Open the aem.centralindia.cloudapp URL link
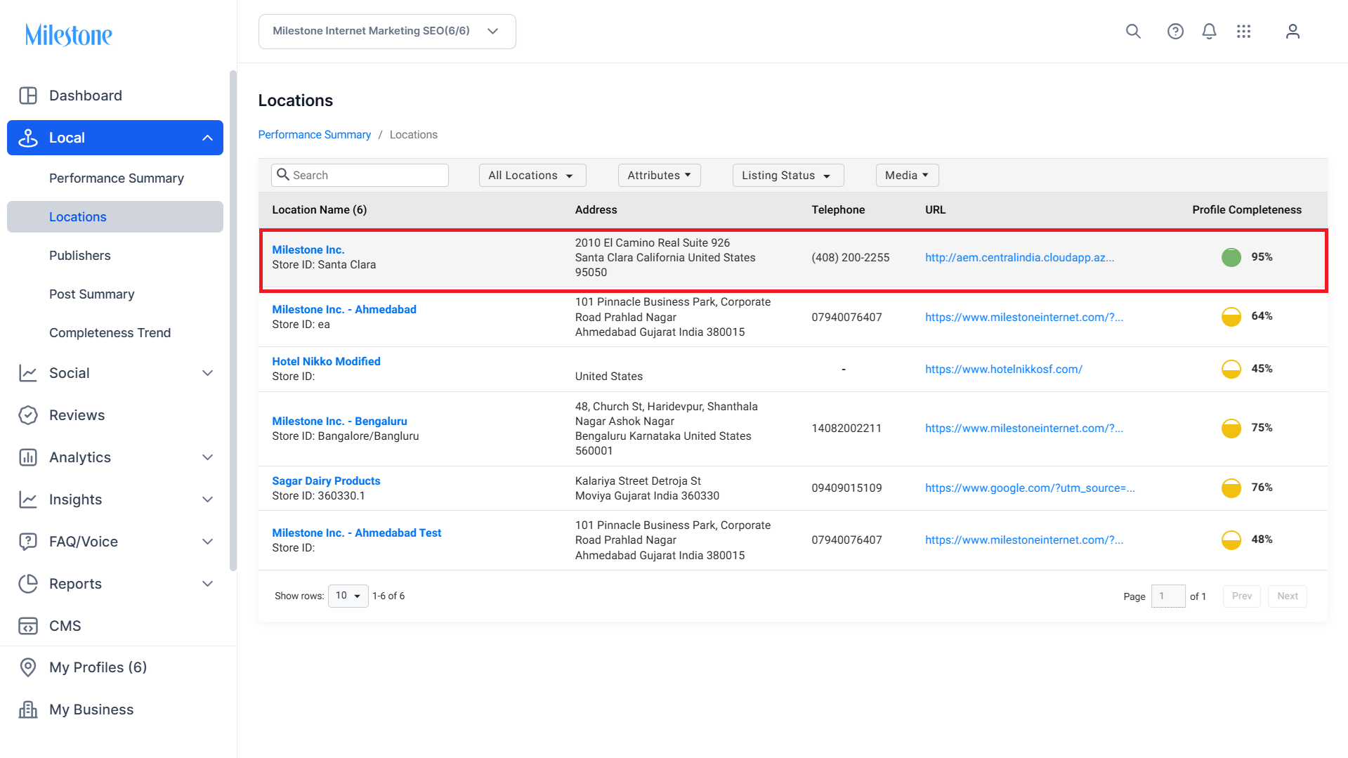 click(x=1020, y=258)
